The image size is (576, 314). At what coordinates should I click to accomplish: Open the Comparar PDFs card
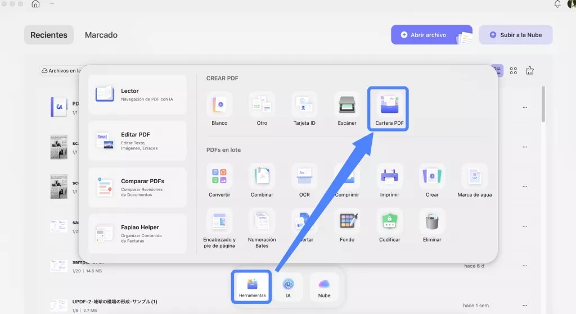tap(137, 188)
